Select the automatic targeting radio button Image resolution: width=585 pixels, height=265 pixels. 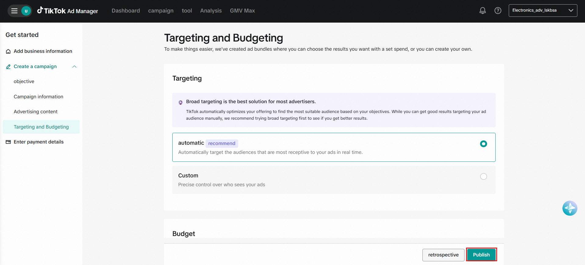[483, 144]
